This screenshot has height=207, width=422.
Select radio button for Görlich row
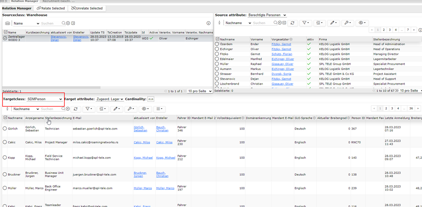click(5, 129)
